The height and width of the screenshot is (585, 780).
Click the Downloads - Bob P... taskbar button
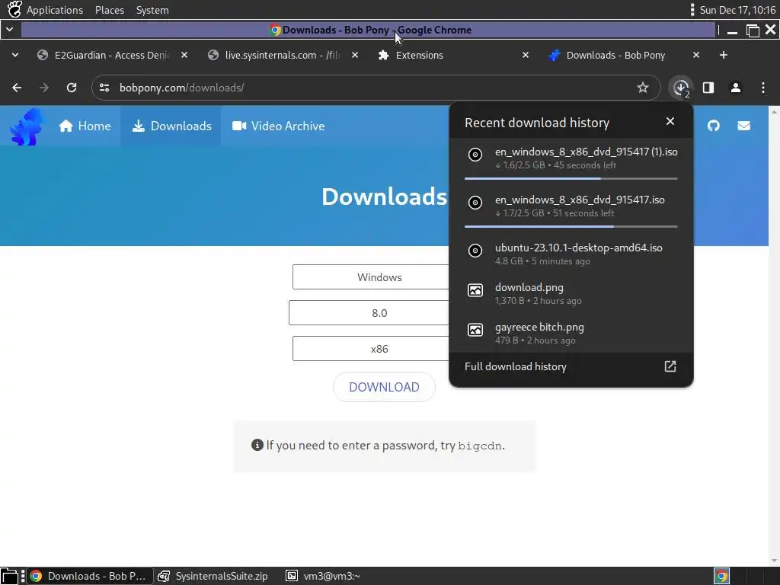click(90, 576)
